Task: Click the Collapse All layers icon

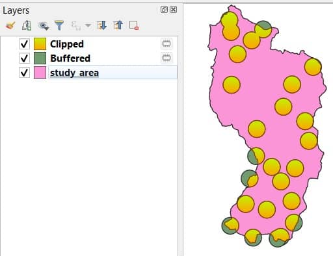Action: tap(118, 25)
